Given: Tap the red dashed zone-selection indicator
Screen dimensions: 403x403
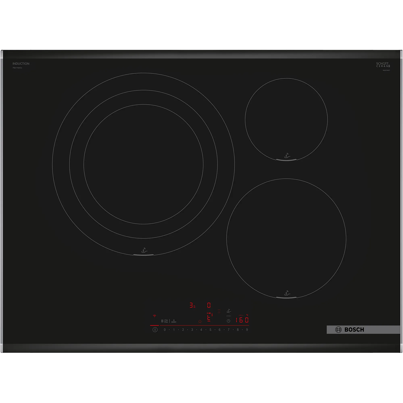Looking at the screenshot, I should [219, 311].
